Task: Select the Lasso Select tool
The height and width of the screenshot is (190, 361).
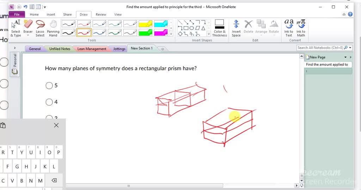Action: point(40,28)
